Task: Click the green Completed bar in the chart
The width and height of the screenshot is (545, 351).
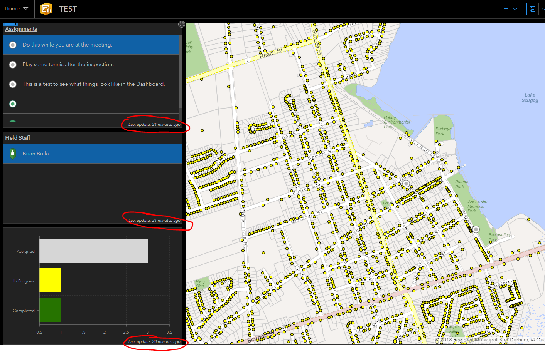Action: tap(51, 310)
